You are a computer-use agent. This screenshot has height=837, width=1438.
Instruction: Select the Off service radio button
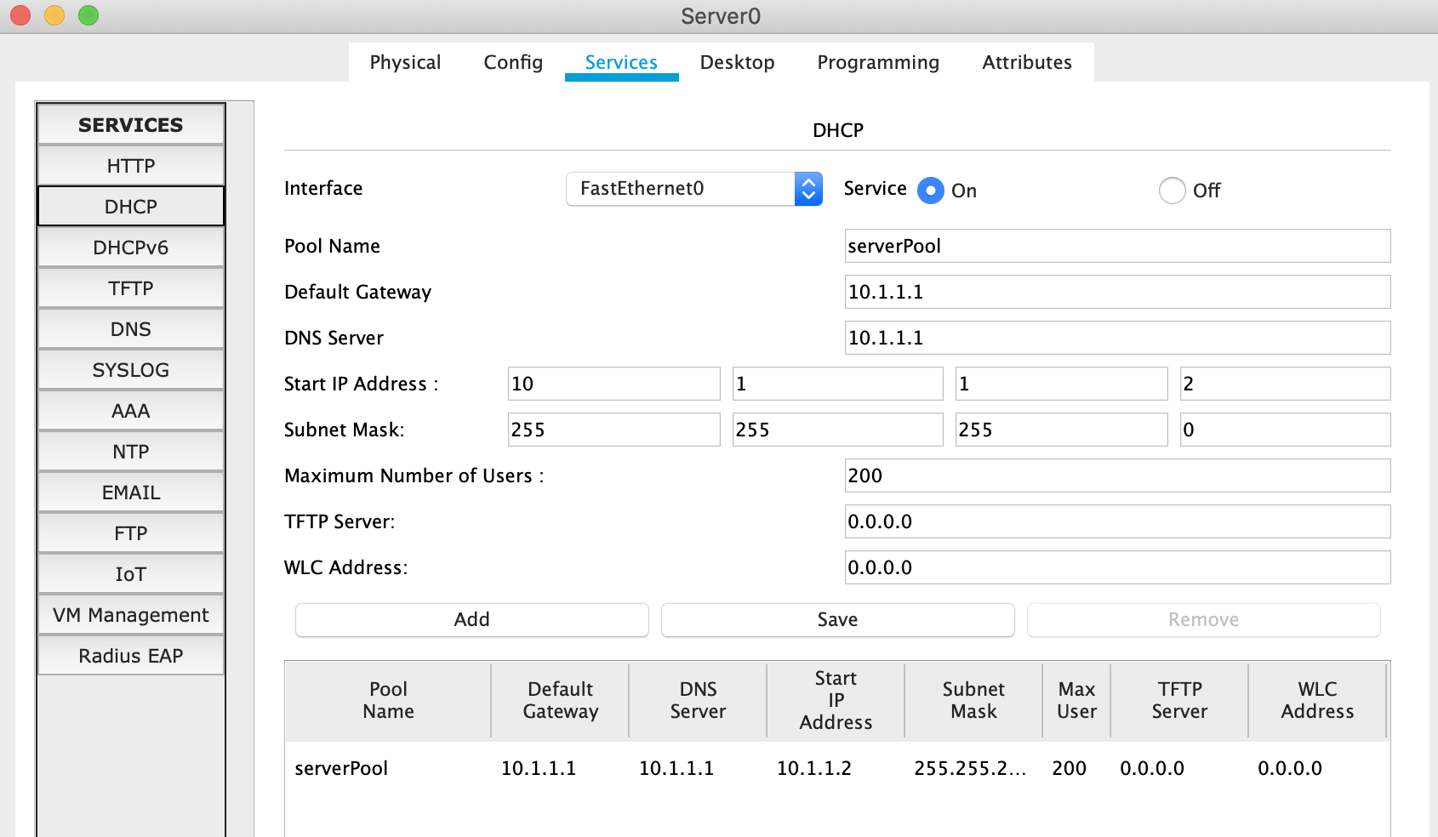pyautogui.click(x=1172, y=191)
